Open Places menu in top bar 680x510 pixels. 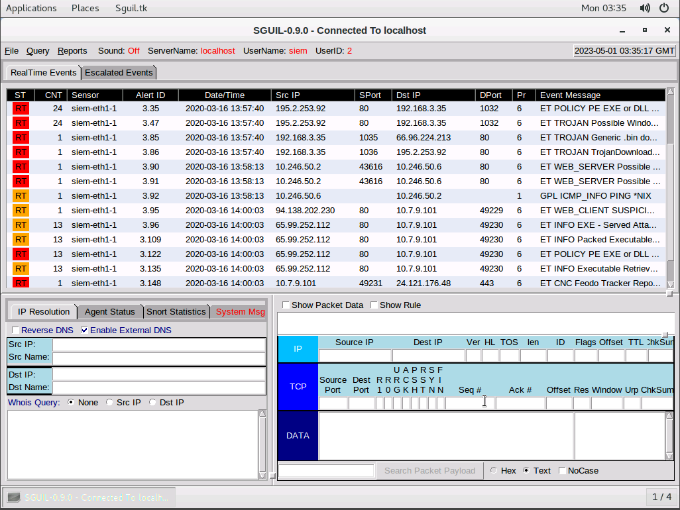point(85,8)
